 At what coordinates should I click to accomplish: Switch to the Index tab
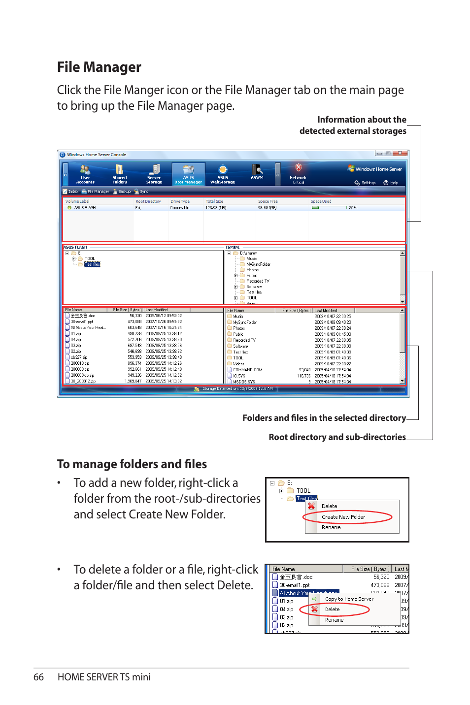pos(71,192)
